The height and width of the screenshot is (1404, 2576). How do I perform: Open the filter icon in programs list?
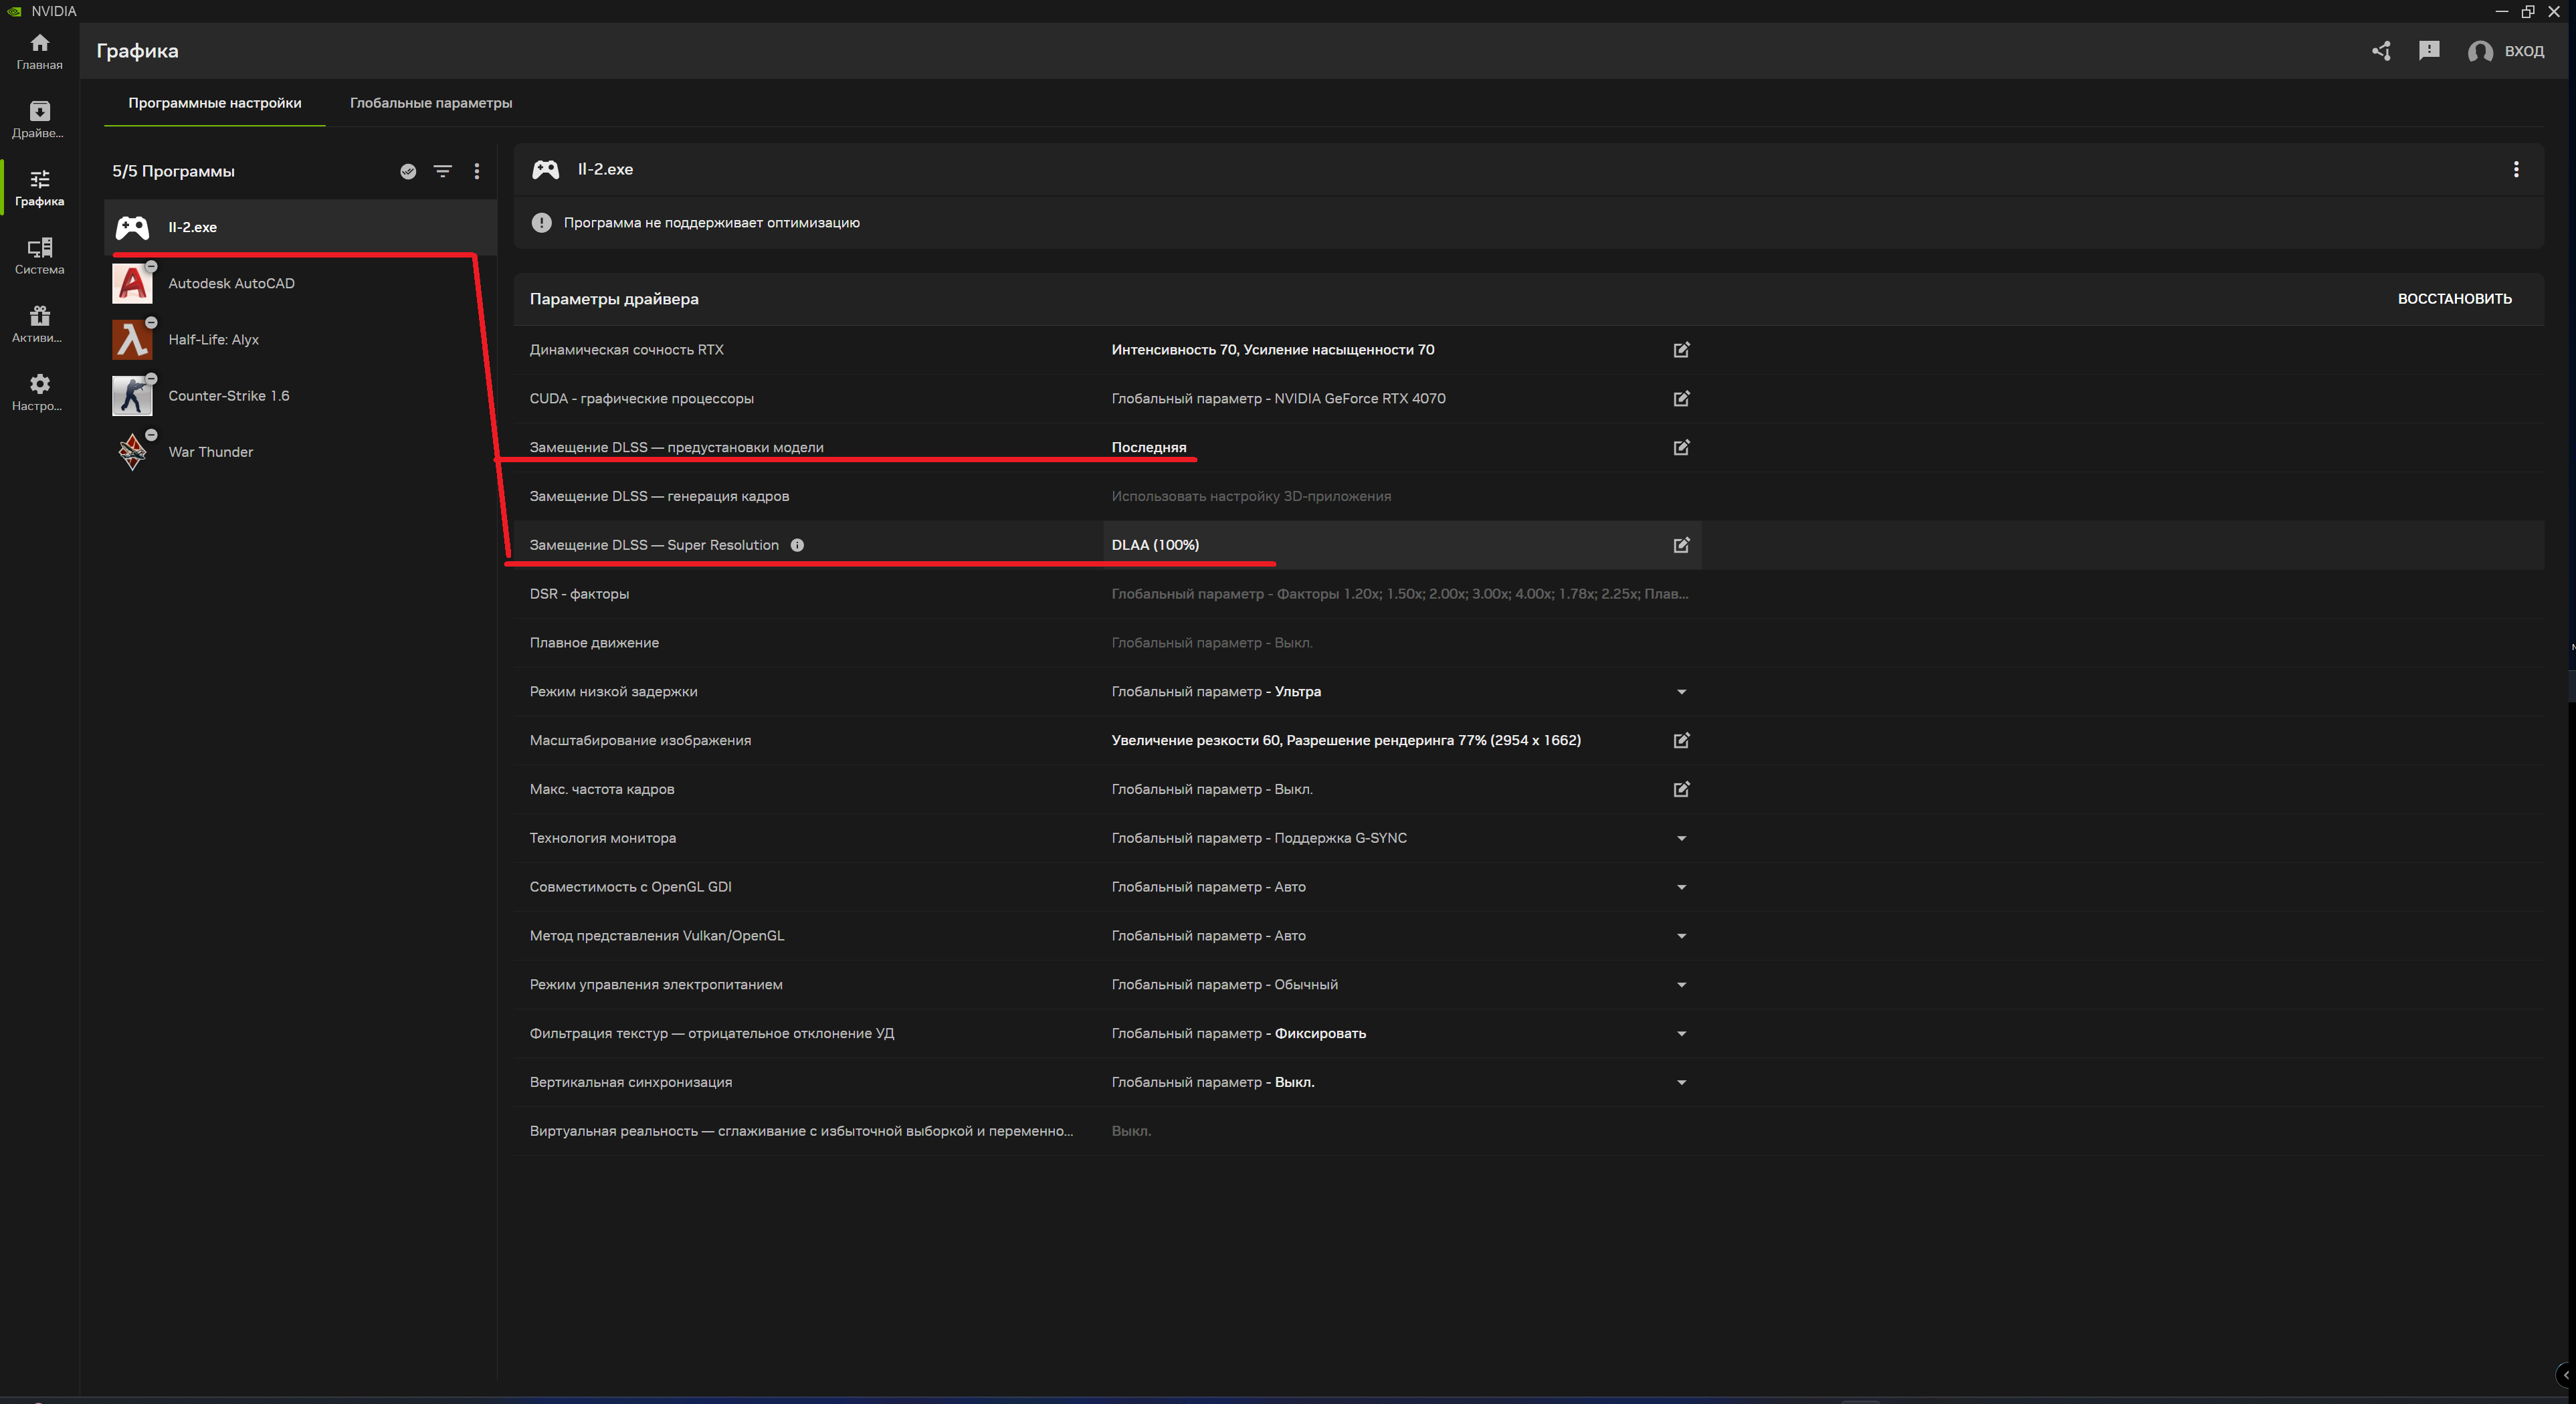pyautogui.click(x=442, y=171)
